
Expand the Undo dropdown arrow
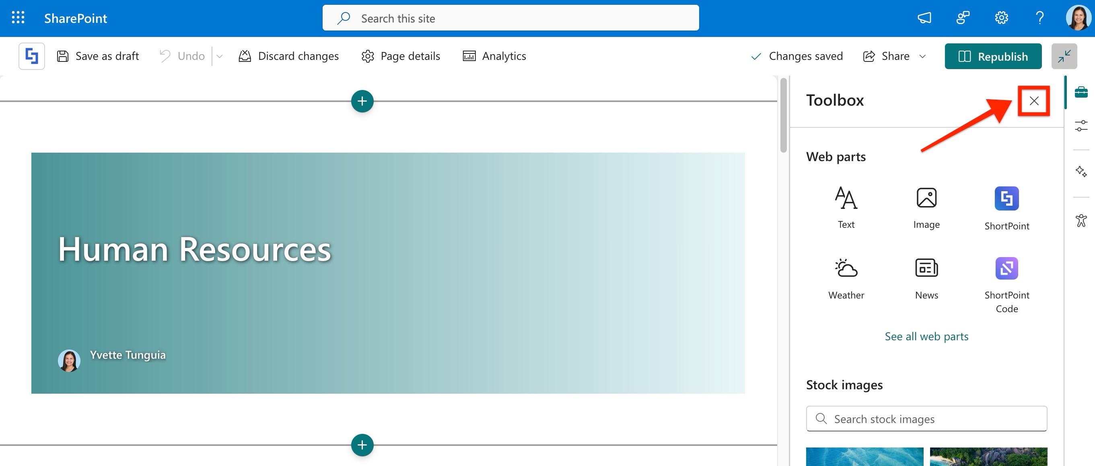tap(219, 56)
